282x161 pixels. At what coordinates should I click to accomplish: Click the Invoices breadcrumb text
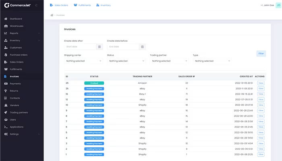(x=60, y=15)
